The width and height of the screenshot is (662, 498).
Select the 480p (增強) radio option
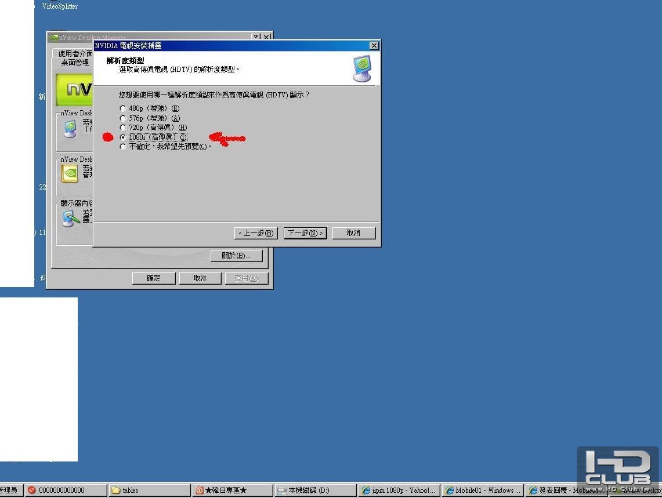pyautogui.click(x=123, y=108)
